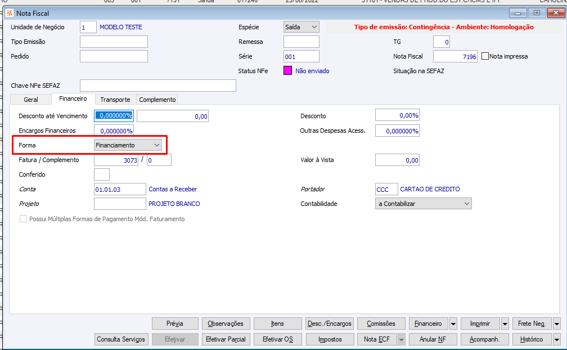Switch to the Geral tab
This screenshot has width=567, height=350.
coord(31,100)
